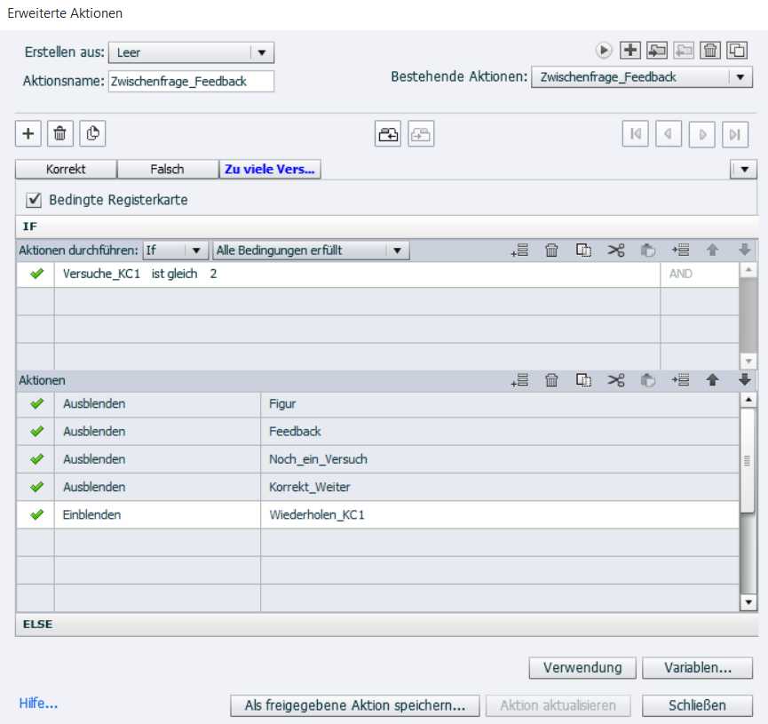Screen dimensions: 768x724
Task: Open the Hilfe... link
Action: pyautogui.click(x=38, y=704)
